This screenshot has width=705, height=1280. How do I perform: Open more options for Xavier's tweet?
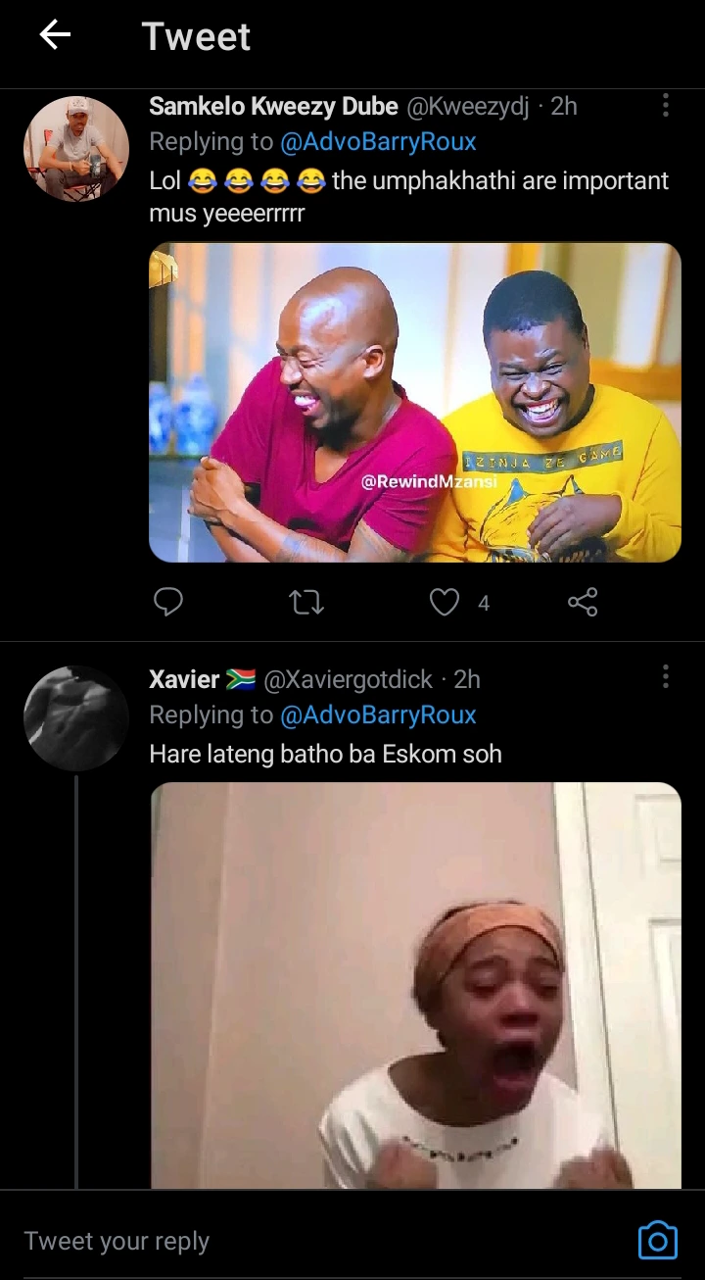[x=666, y=676]
